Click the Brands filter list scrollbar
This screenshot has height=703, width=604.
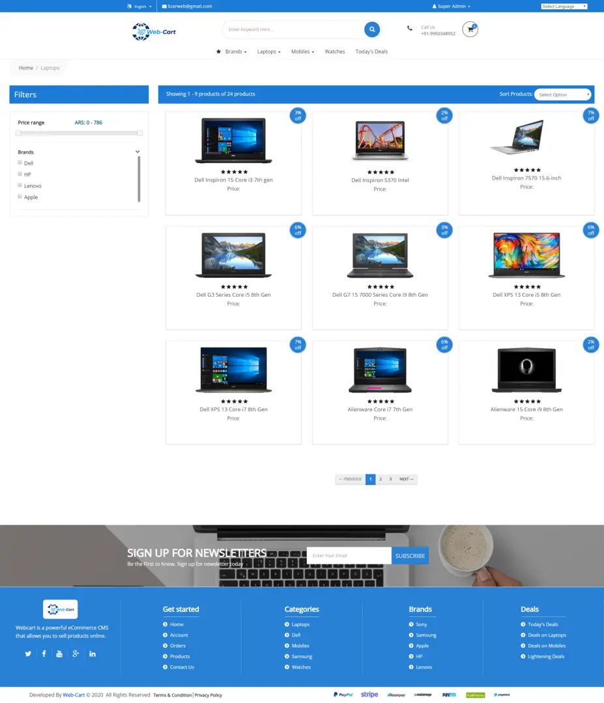pos(139,180)
